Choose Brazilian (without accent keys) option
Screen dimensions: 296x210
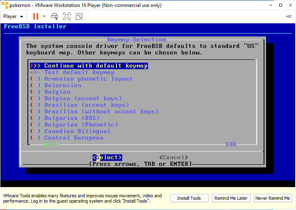(94, 112)
